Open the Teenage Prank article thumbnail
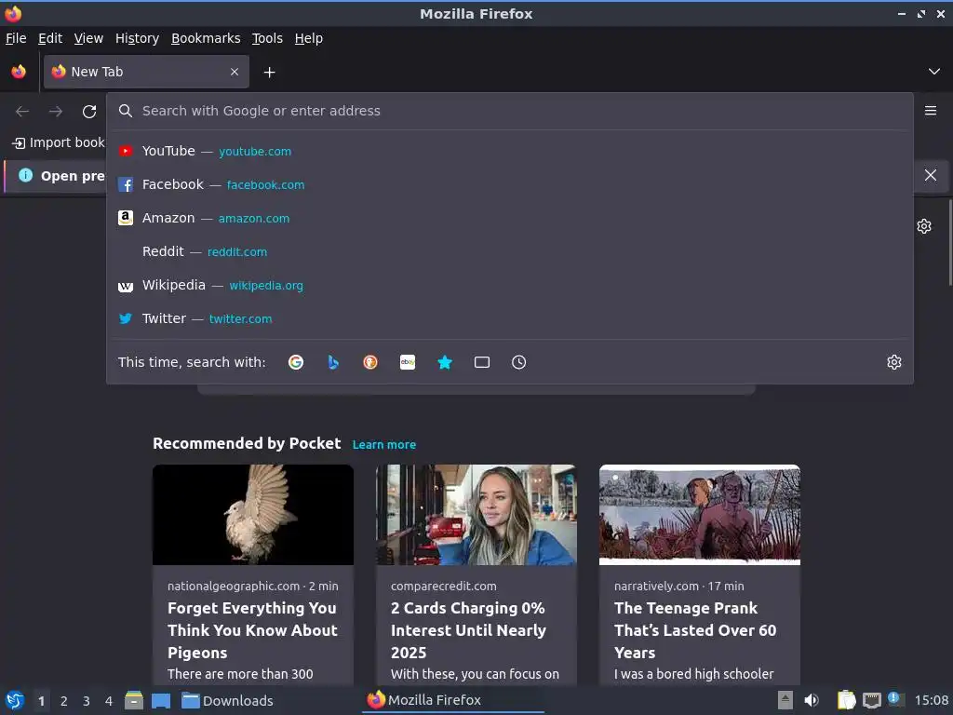953x715 pixels. [700, 515]
